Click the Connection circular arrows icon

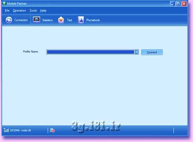[x=9, y=20]
